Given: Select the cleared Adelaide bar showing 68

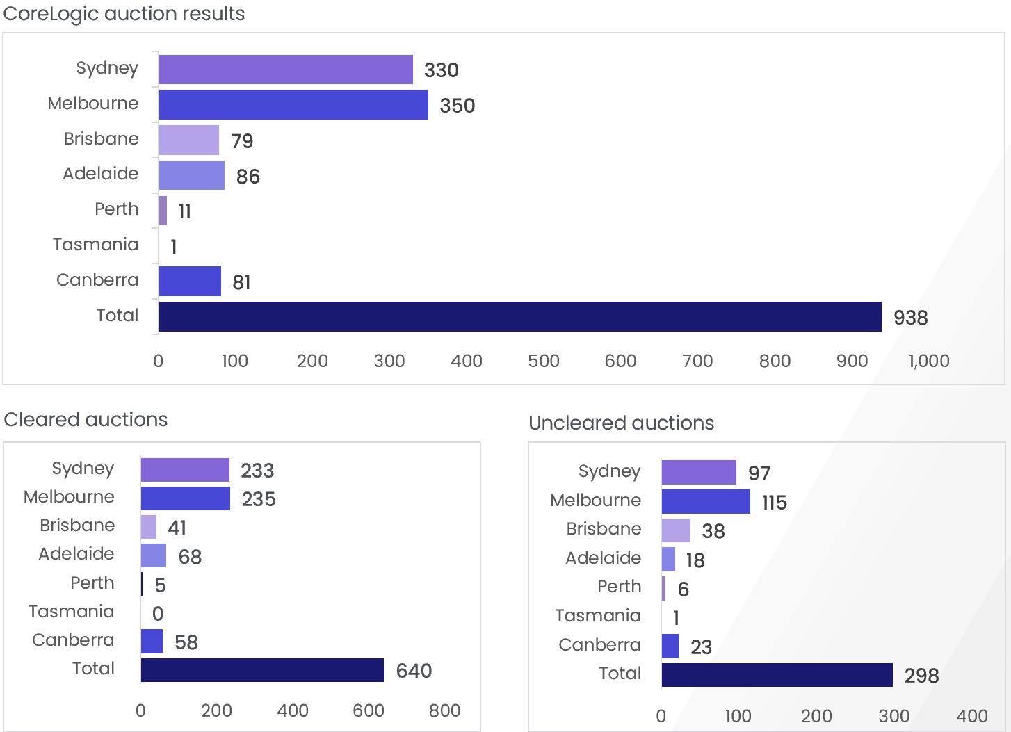Looking at the screenshot, I should point(154,555).
